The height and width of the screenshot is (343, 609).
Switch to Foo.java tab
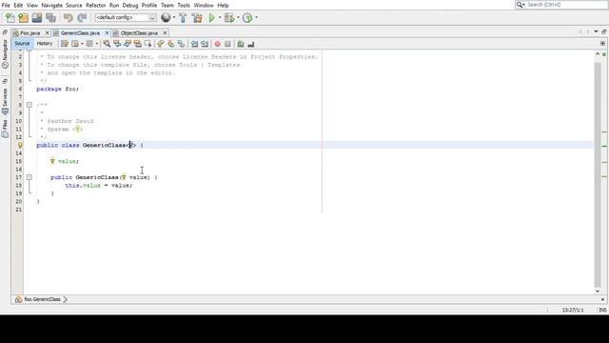point(29,33)
